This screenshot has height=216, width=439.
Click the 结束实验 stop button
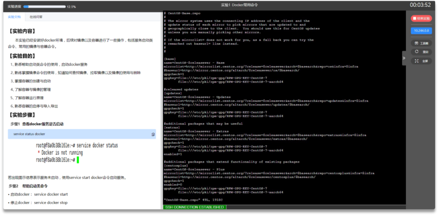click(421, 18)
